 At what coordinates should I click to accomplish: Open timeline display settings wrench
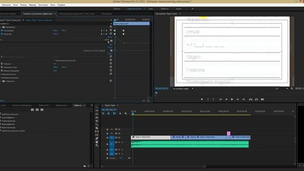coord(125,114)
